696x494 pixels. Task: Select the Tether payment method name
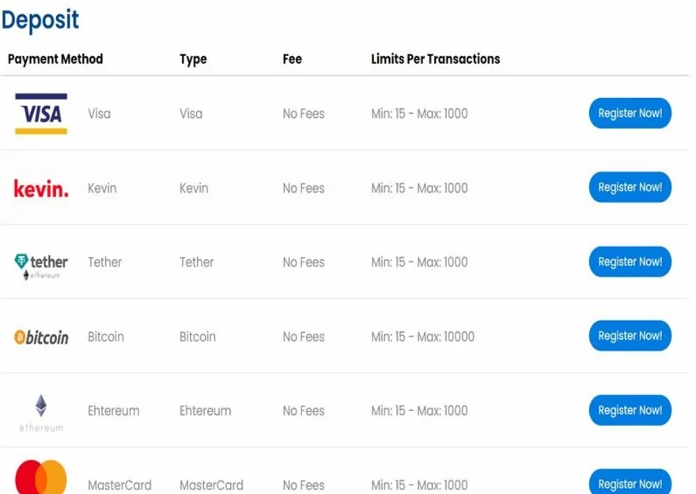tap(104, 262)
